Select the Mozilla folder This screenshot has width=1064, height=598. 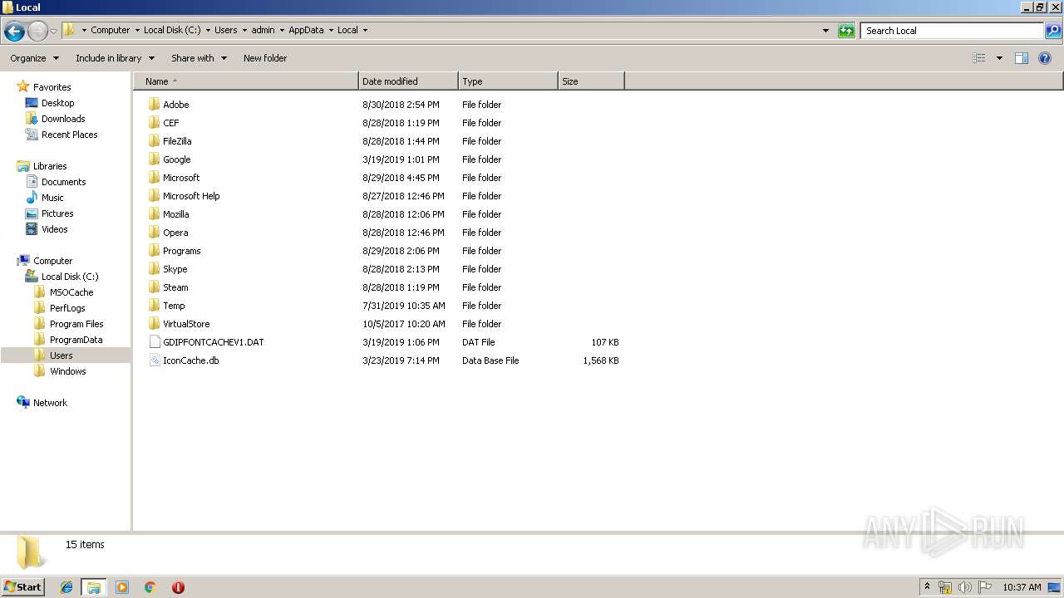169,214
